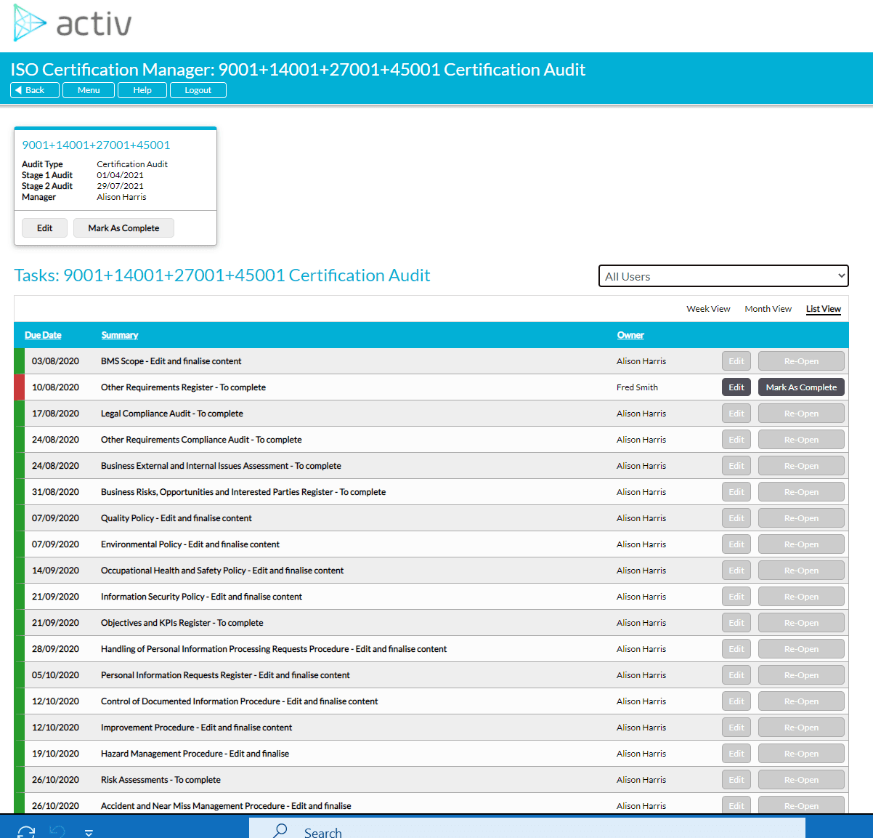The image size is (873, 838).
Task: Sort tasks by Due Date
Action: [x=43, y=334]
